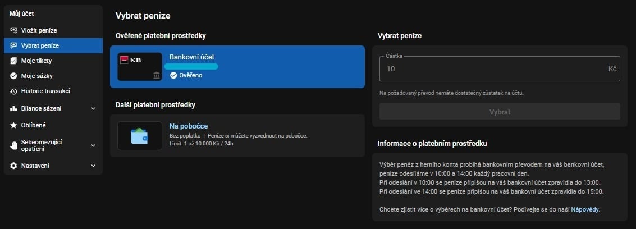Click the insufficient balance message 'Na požadovaný převod…'
The image size is (636, 229).
(451, 93)
